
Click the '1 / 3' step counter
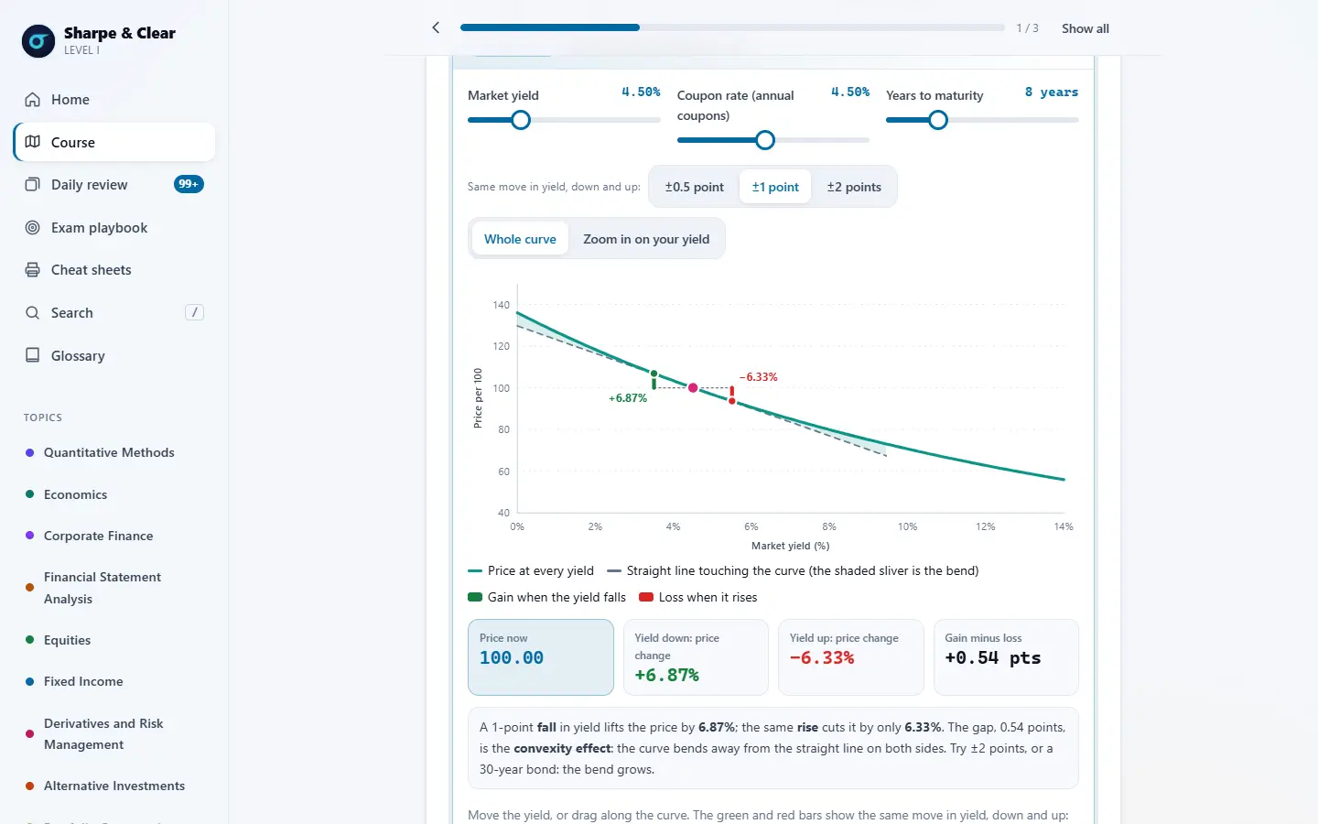[x=1027, y=28]
